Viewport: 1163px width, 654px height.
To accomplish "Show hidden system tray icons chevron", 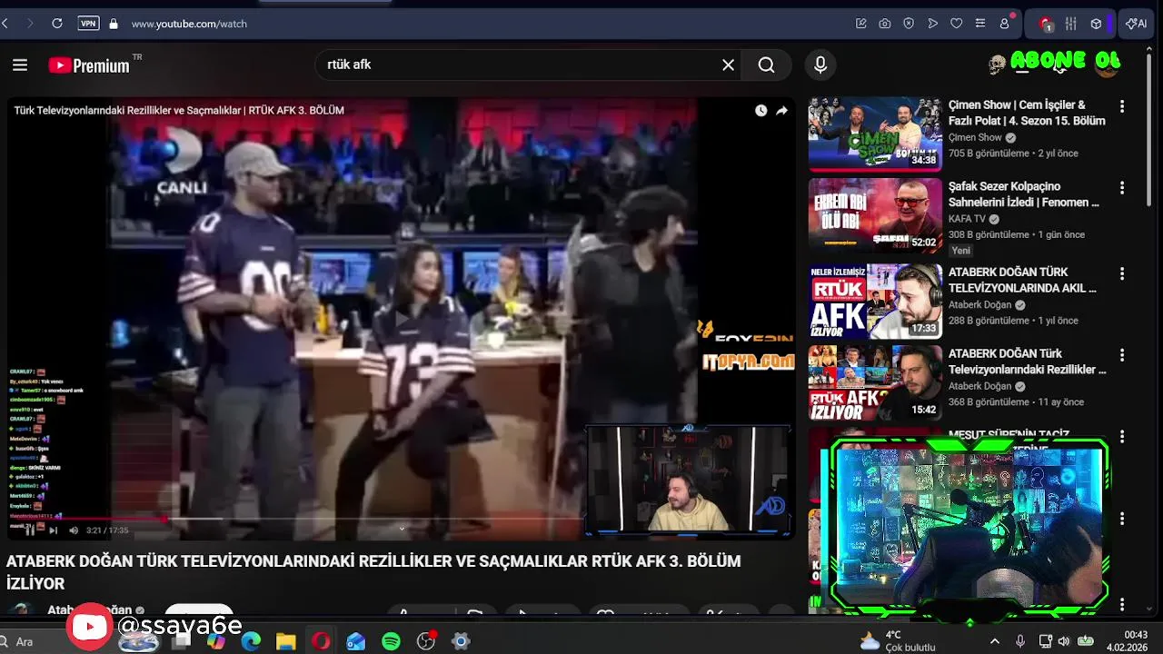I will (994, 641).
